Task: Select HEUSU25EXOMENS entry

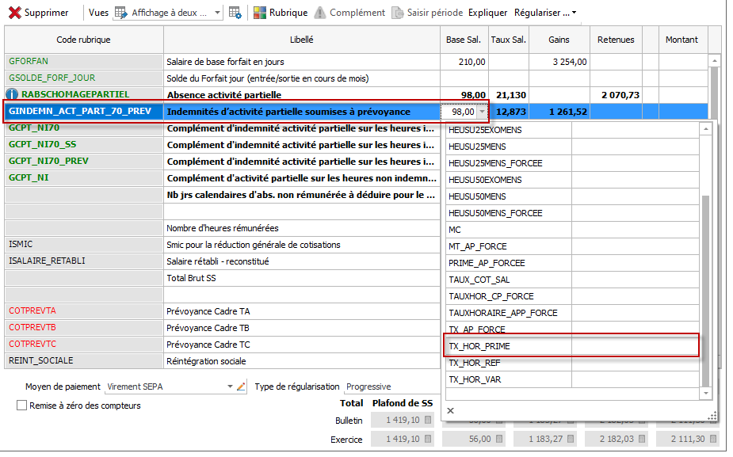Action: pyautogui.click(x=571, y=130)
